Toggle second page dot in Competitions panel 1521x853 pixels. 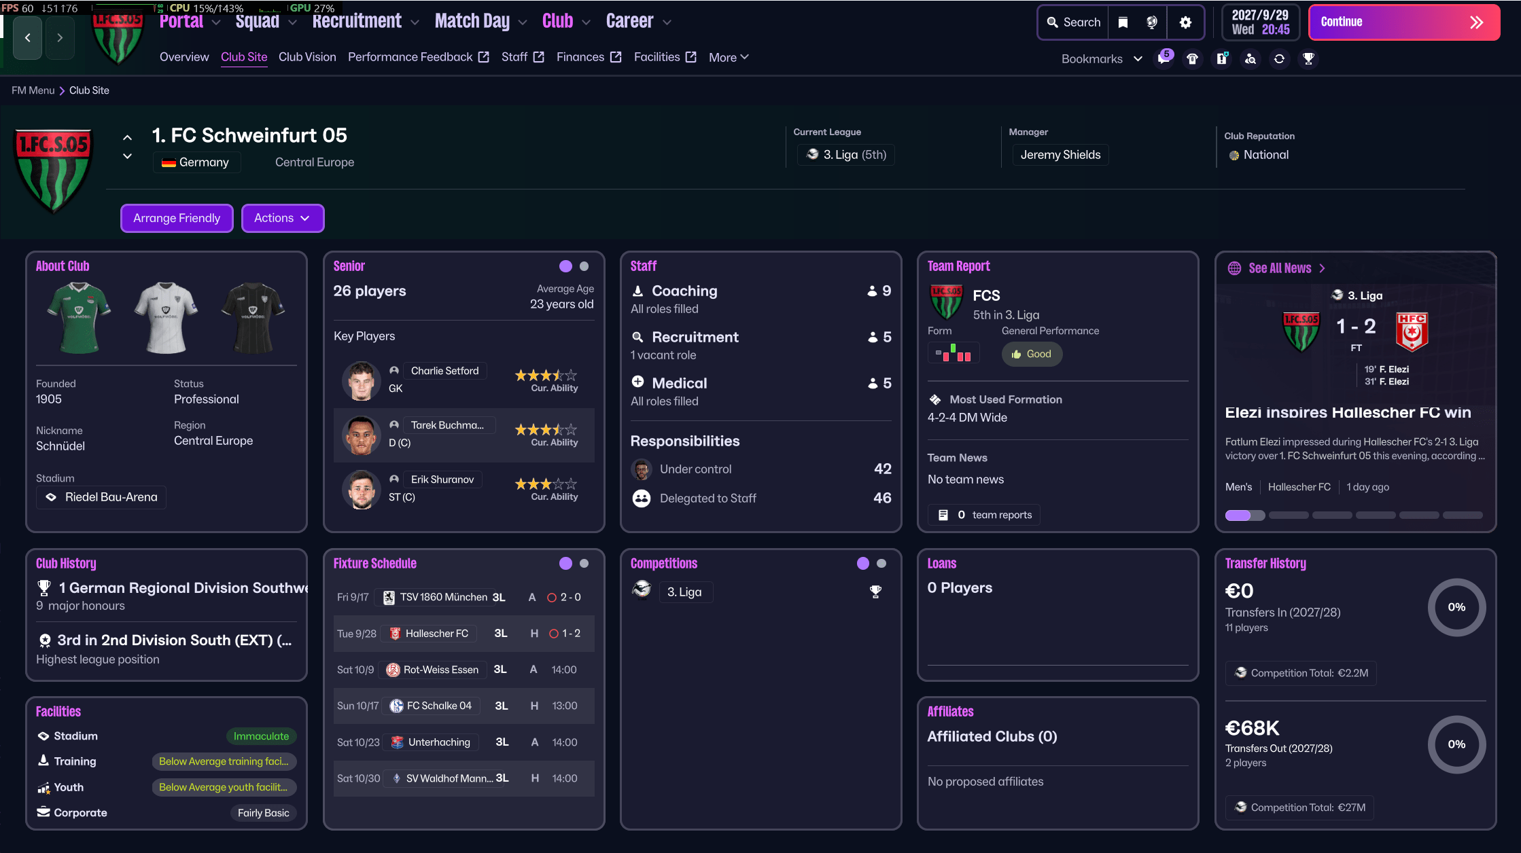click(881, 563)
